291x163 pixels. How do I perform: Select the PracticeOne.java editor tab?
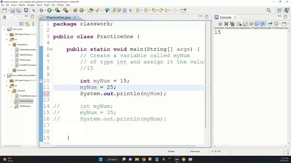point(58,17)
